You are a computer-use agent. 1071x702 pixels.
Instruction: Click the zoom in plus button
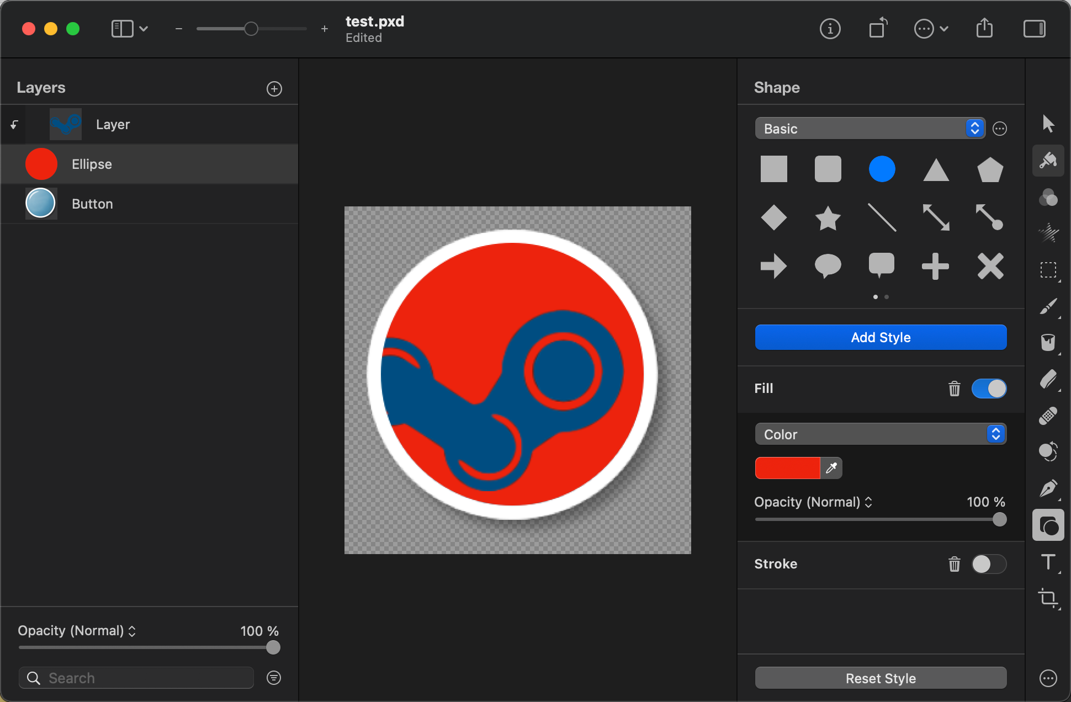325,29
